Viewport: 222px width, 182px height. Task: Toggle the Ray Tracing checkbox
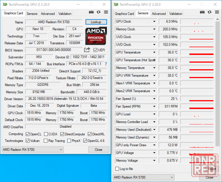(46, 141)
